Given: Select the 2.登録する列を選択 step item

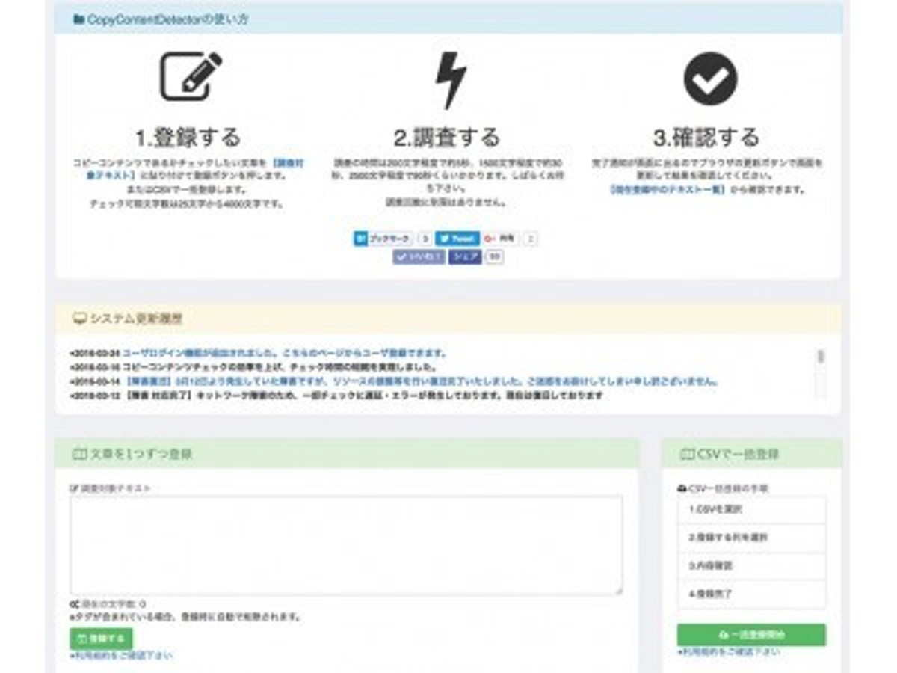Looking at the screenshot, I should (752, 538).
